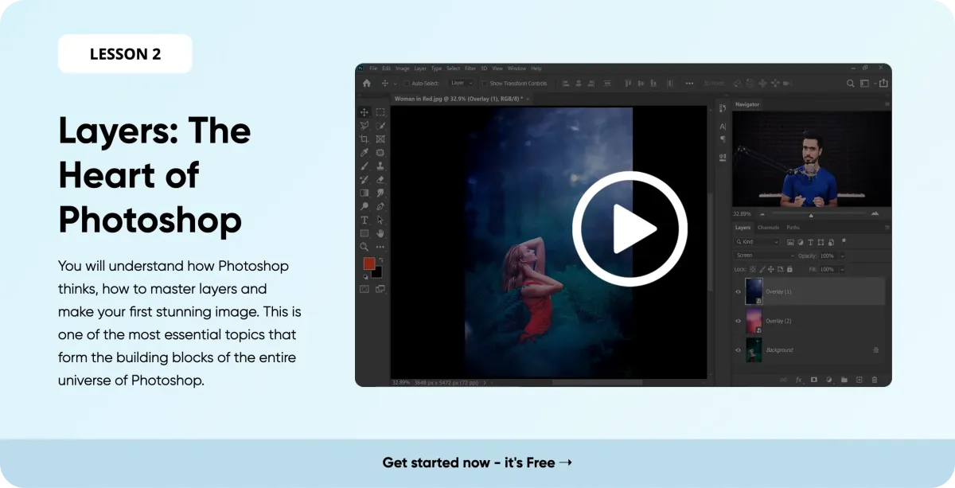The height and width of the screenshot is (488, 955).
Task: Play the Lesson 2 video
Action: (630, 230)
